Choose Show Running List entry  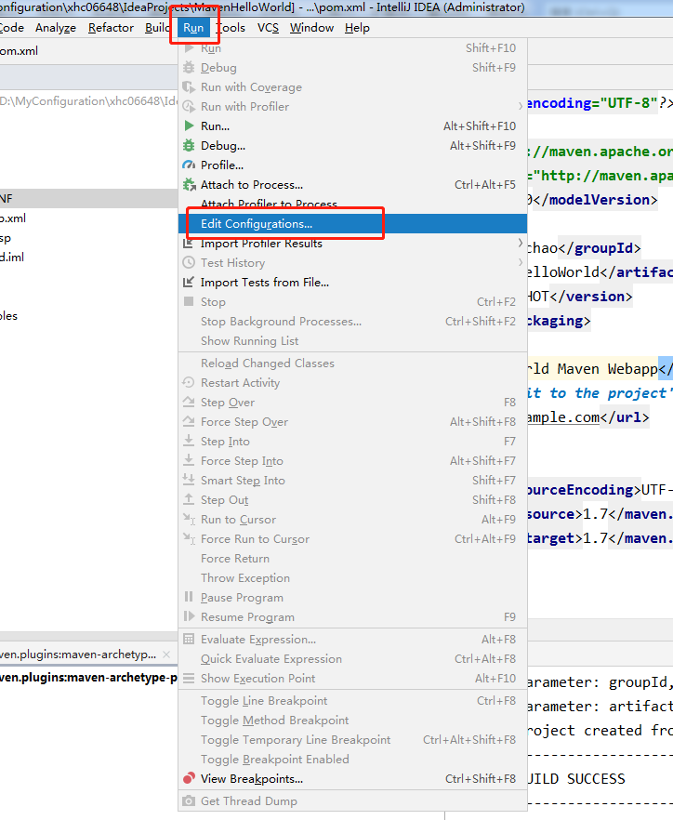(352, 341)
